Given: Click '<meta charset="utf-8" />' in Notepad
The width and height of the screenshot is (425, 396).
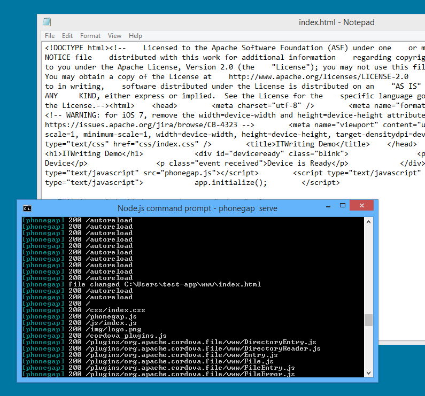Looking at the screenshot, I should pyautogui.click(x=263, y=106).
